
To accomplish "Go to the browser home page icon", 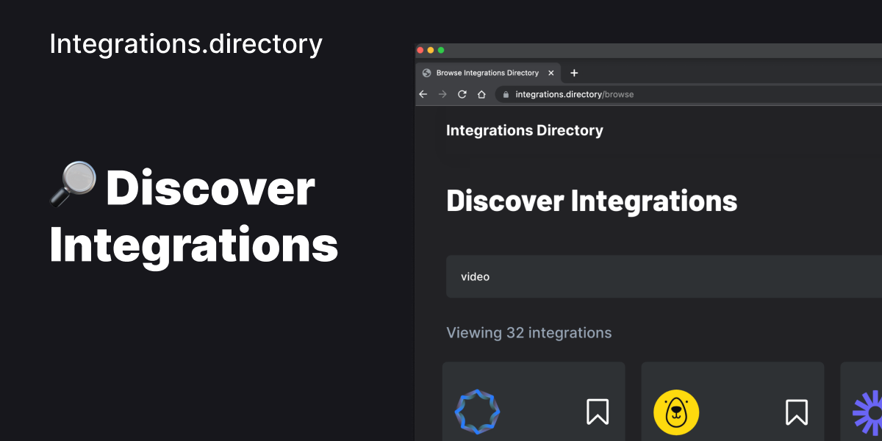I will coord(481,94).
